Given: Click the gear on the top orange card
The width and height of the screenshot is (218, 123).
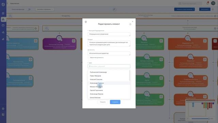Looking at the screenshot, I should [x=205, y=41].
